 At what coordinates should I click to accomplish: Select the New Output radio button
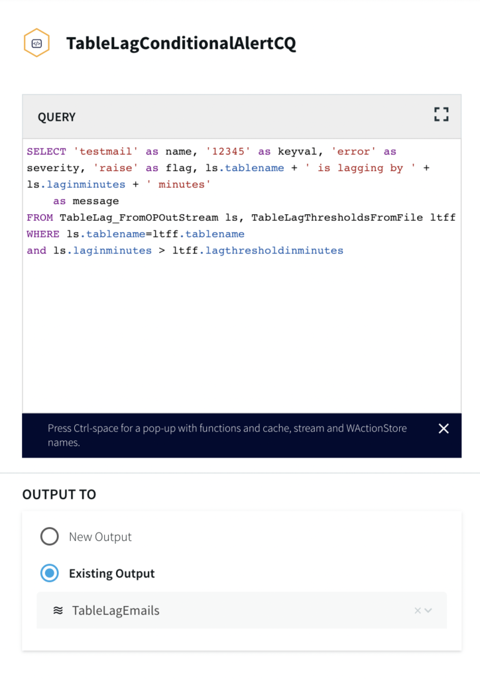click(50, 536)
